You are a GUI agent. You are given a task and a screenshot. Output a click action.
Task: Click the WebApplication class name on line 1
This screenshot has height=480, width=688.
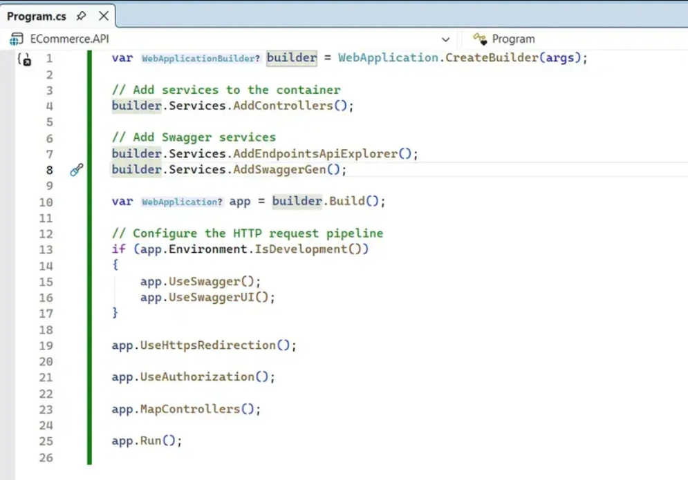[388, 58]
